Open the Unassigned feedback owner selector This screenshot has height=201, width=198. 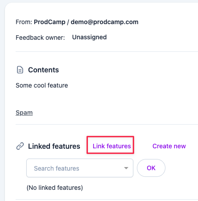[89, 37]
